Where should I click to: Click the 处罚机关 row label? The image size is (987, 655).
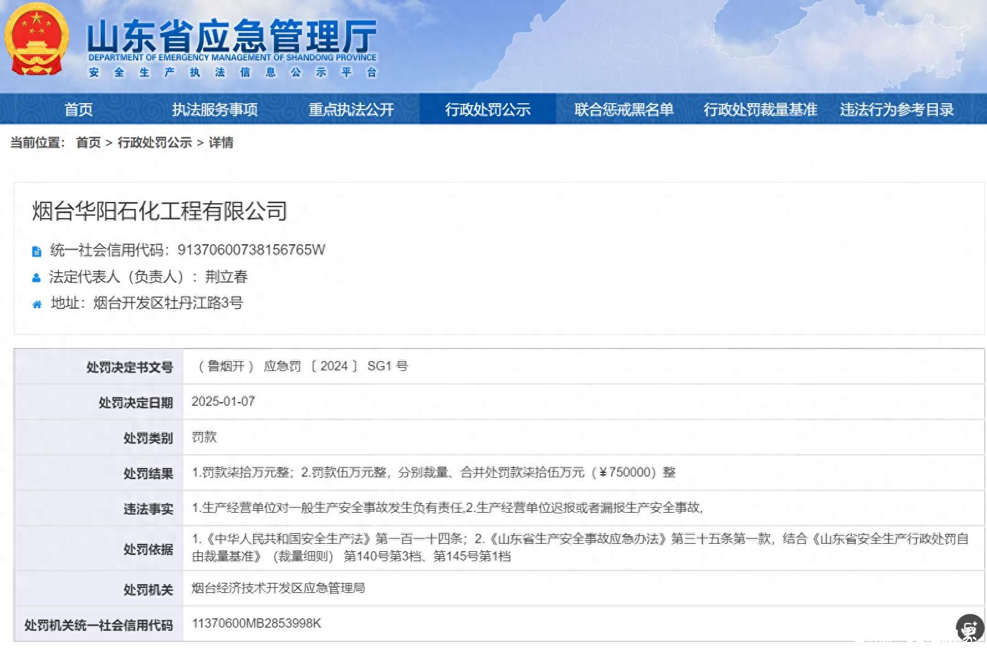click(148, 589)
